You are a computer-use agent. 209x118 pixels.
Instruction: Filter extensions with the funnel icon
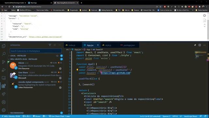coord(50,45)
